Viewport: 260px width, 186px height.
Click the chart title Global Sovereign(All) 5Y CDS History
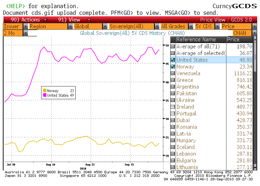pyautogui.click(x=132, y=33)
